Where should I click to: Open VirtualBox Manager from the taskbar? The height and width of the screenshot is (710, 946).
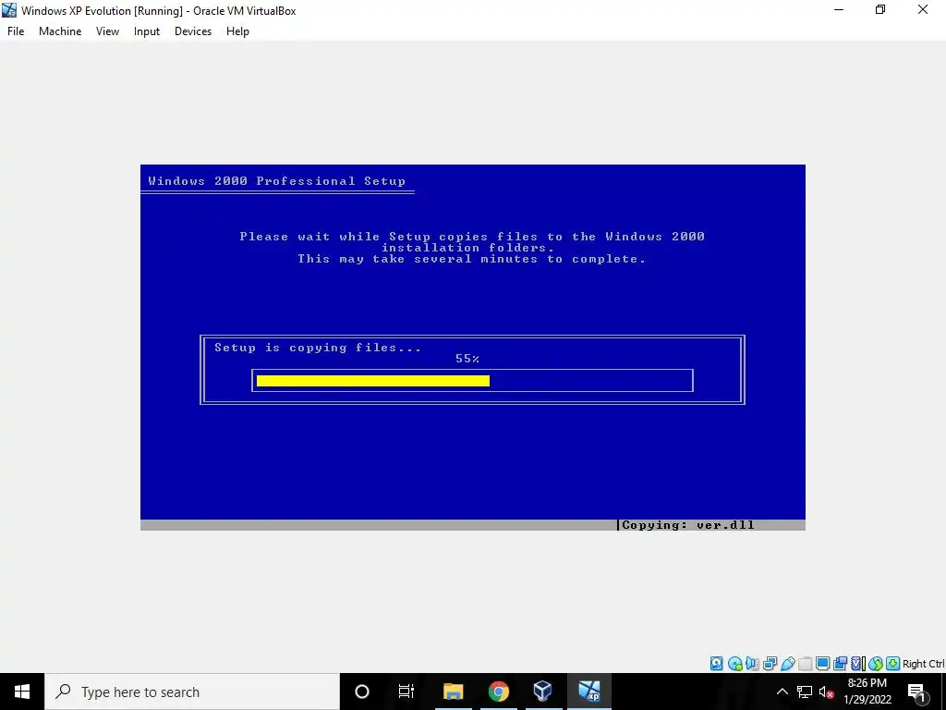coord(543,692)
